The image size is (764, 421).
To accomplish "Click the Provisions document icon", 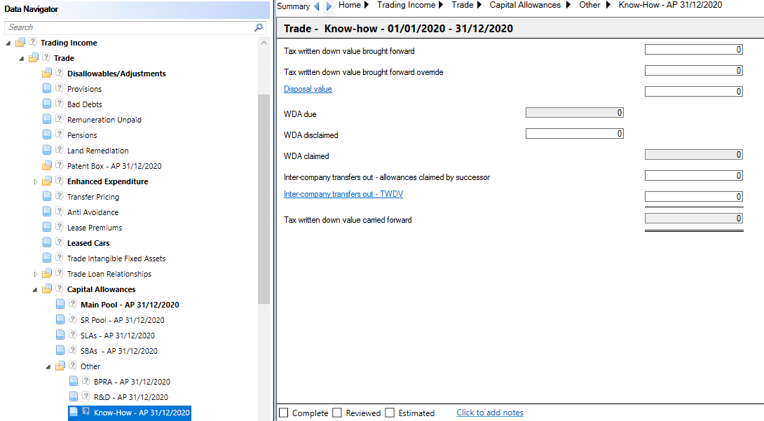I will tap(47, 89).
